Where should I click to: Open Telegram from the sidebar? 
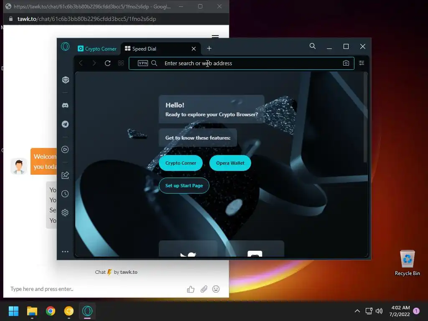pyautogui.click(x=65, y=124)
